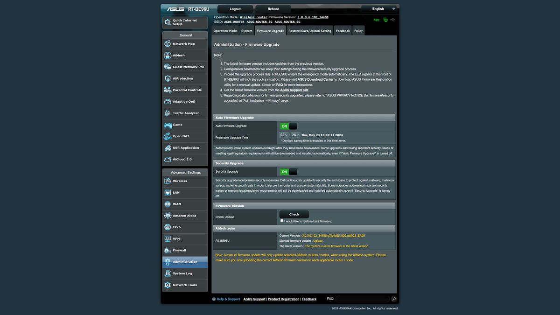This screenshot has width=560, height=315.
Task: Click the Parental Controls icon
Action: point(168,90)
